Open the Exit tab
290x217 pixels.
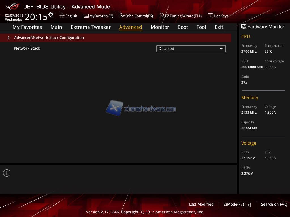219,27
